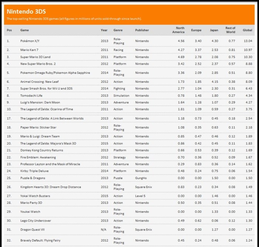The height and width of the screenshot is (247, 259).
Task: Click the Puzzle genre cell
Action: coord(118,178)
